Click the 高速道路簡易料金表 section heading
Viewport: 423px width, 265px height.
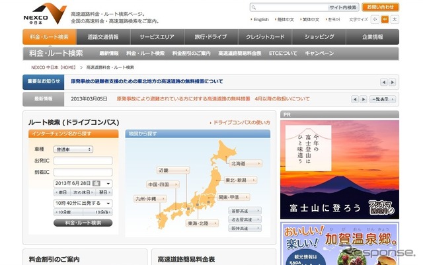[x=186, y=260]
